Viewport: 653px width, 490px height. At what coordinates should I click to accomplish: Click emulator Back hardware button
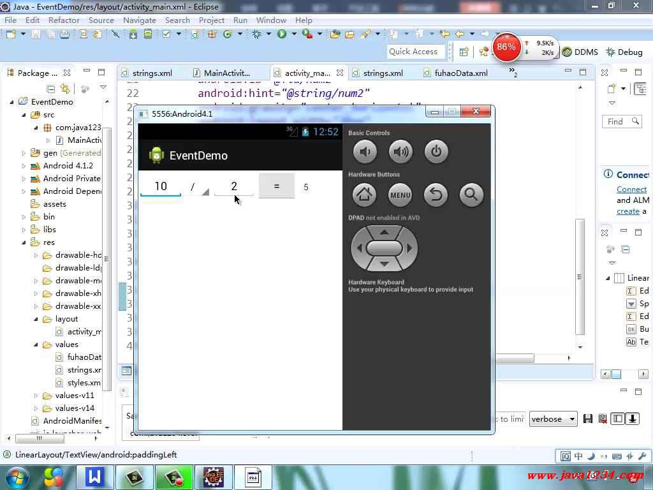[436, 195]
